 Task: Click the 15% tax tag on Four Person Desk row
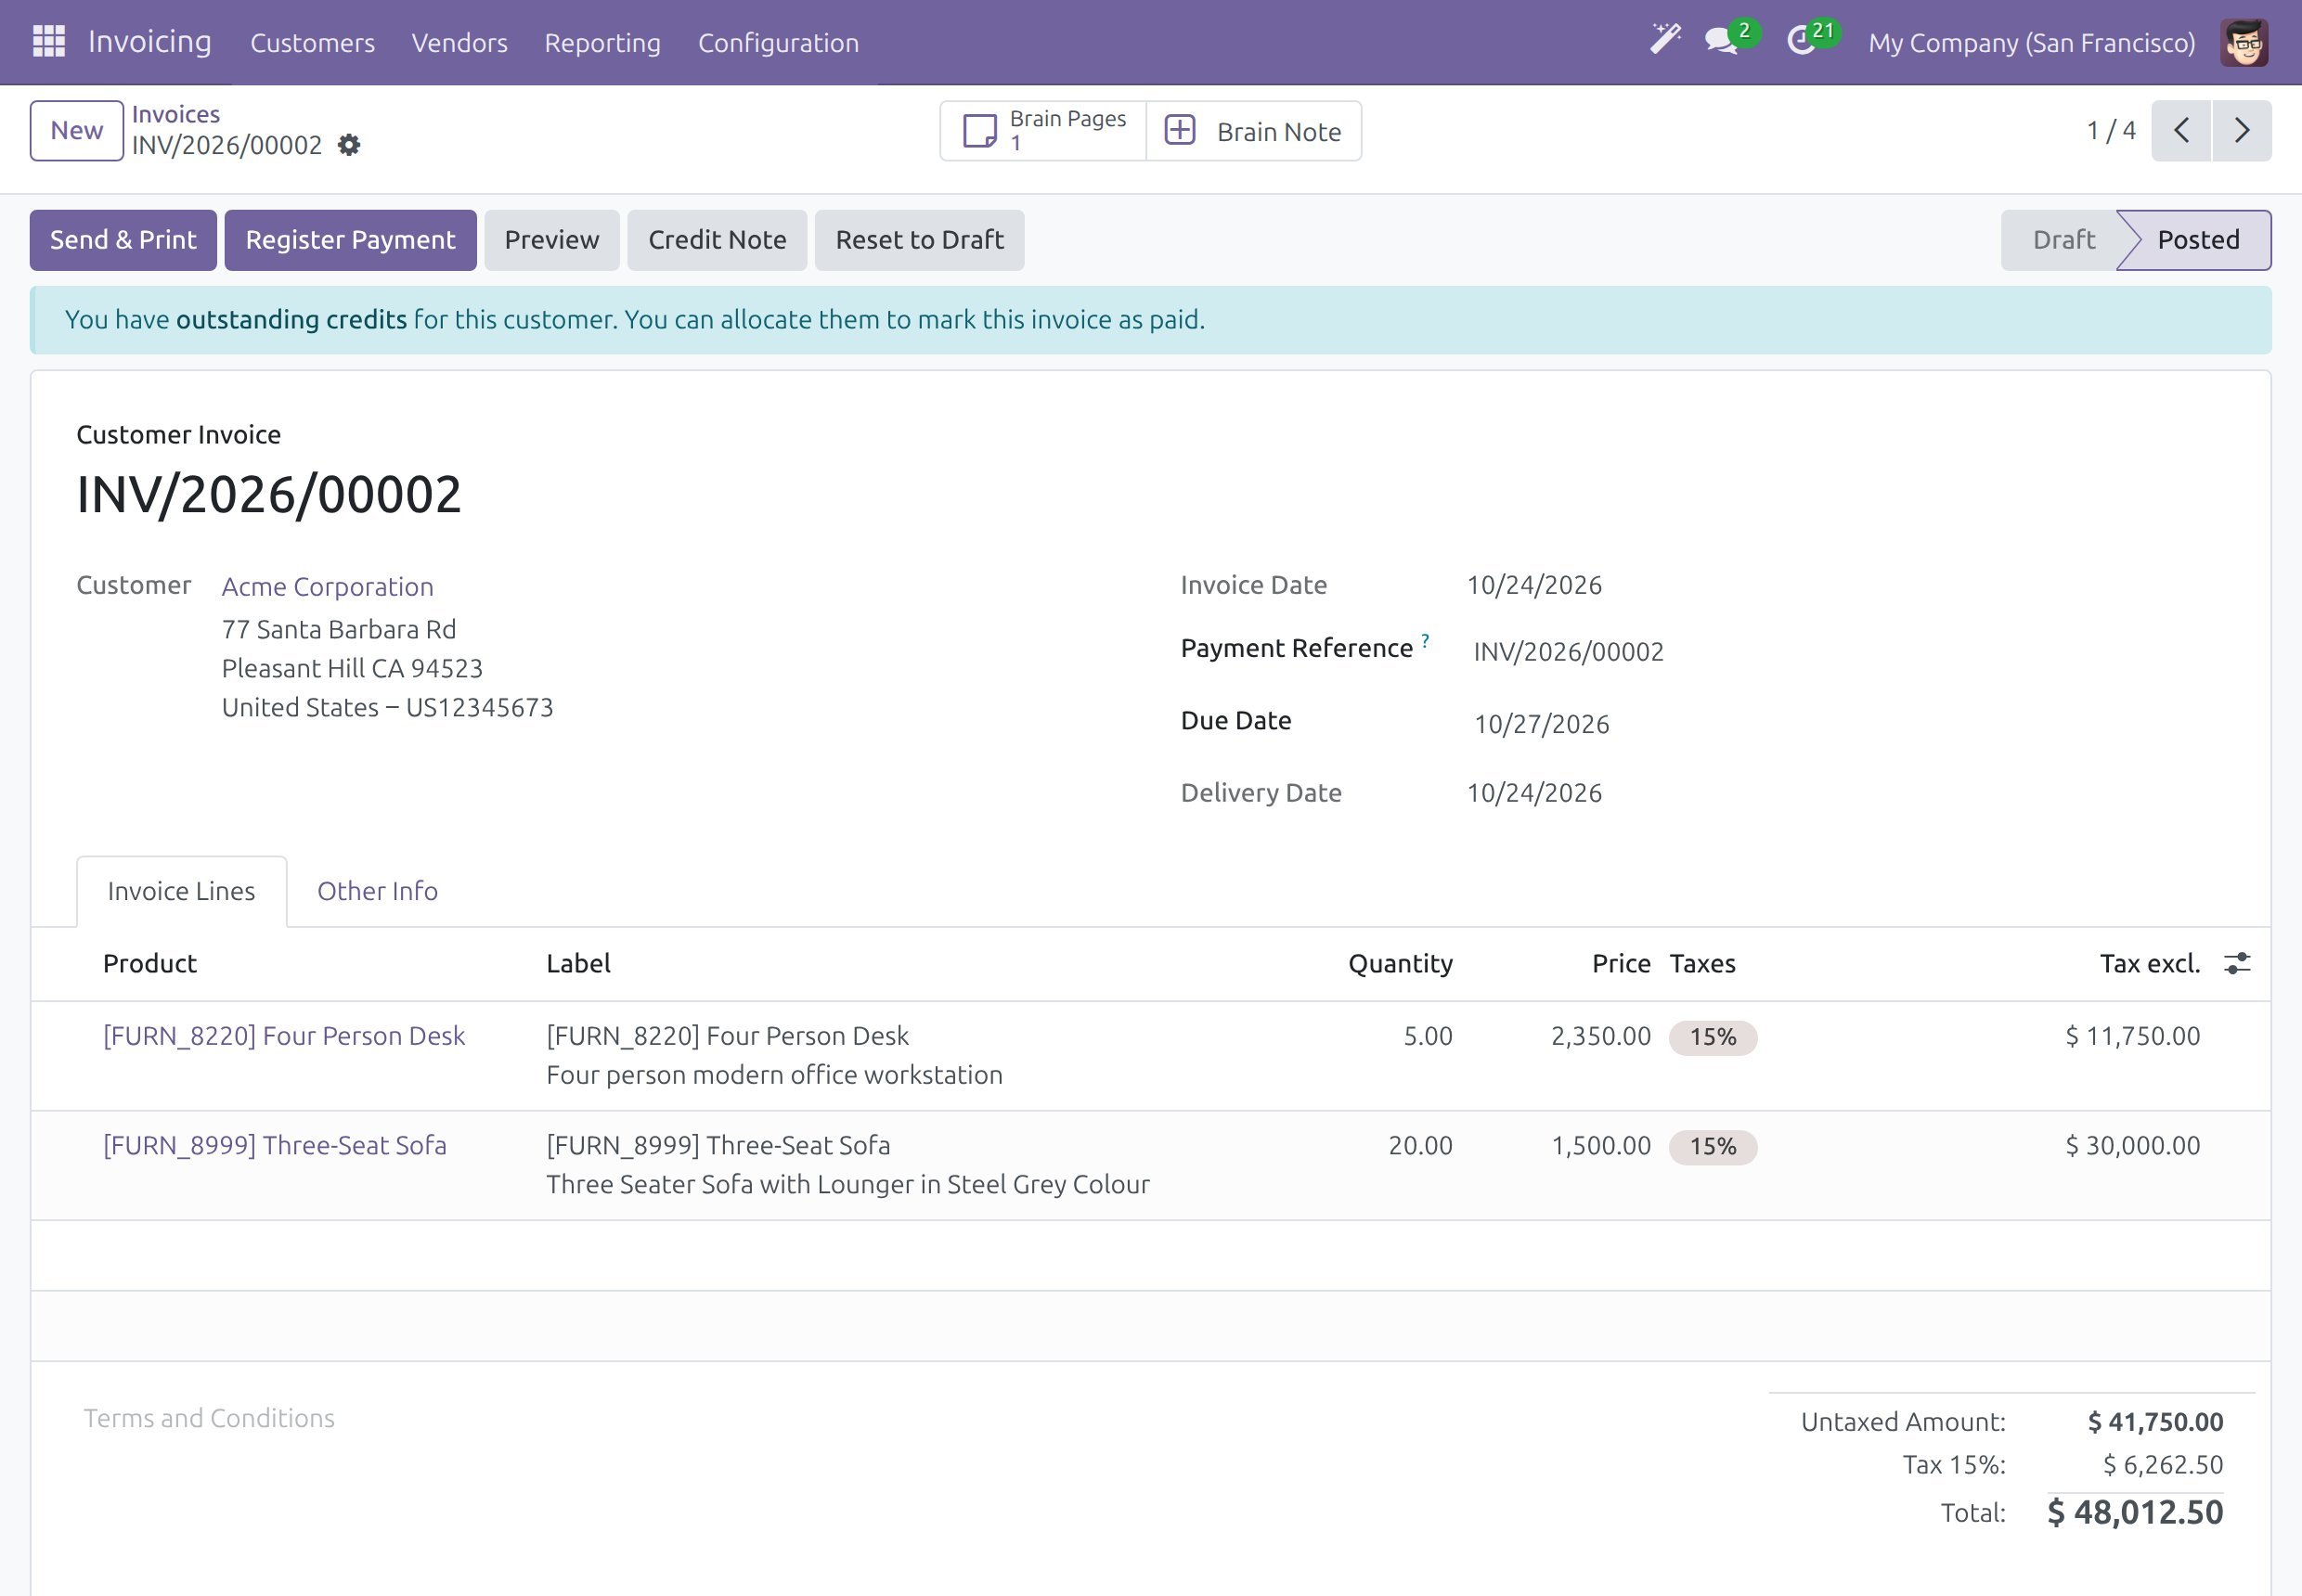pos(1713,1037)
